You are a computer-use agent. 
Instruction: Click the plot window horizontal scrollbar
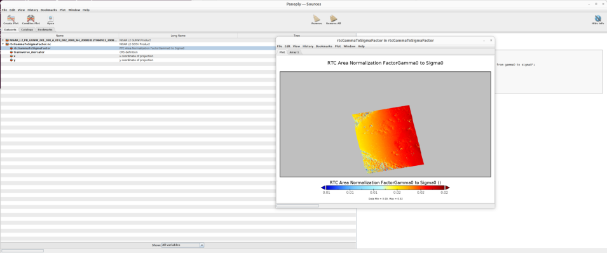[x=297, y=206]
